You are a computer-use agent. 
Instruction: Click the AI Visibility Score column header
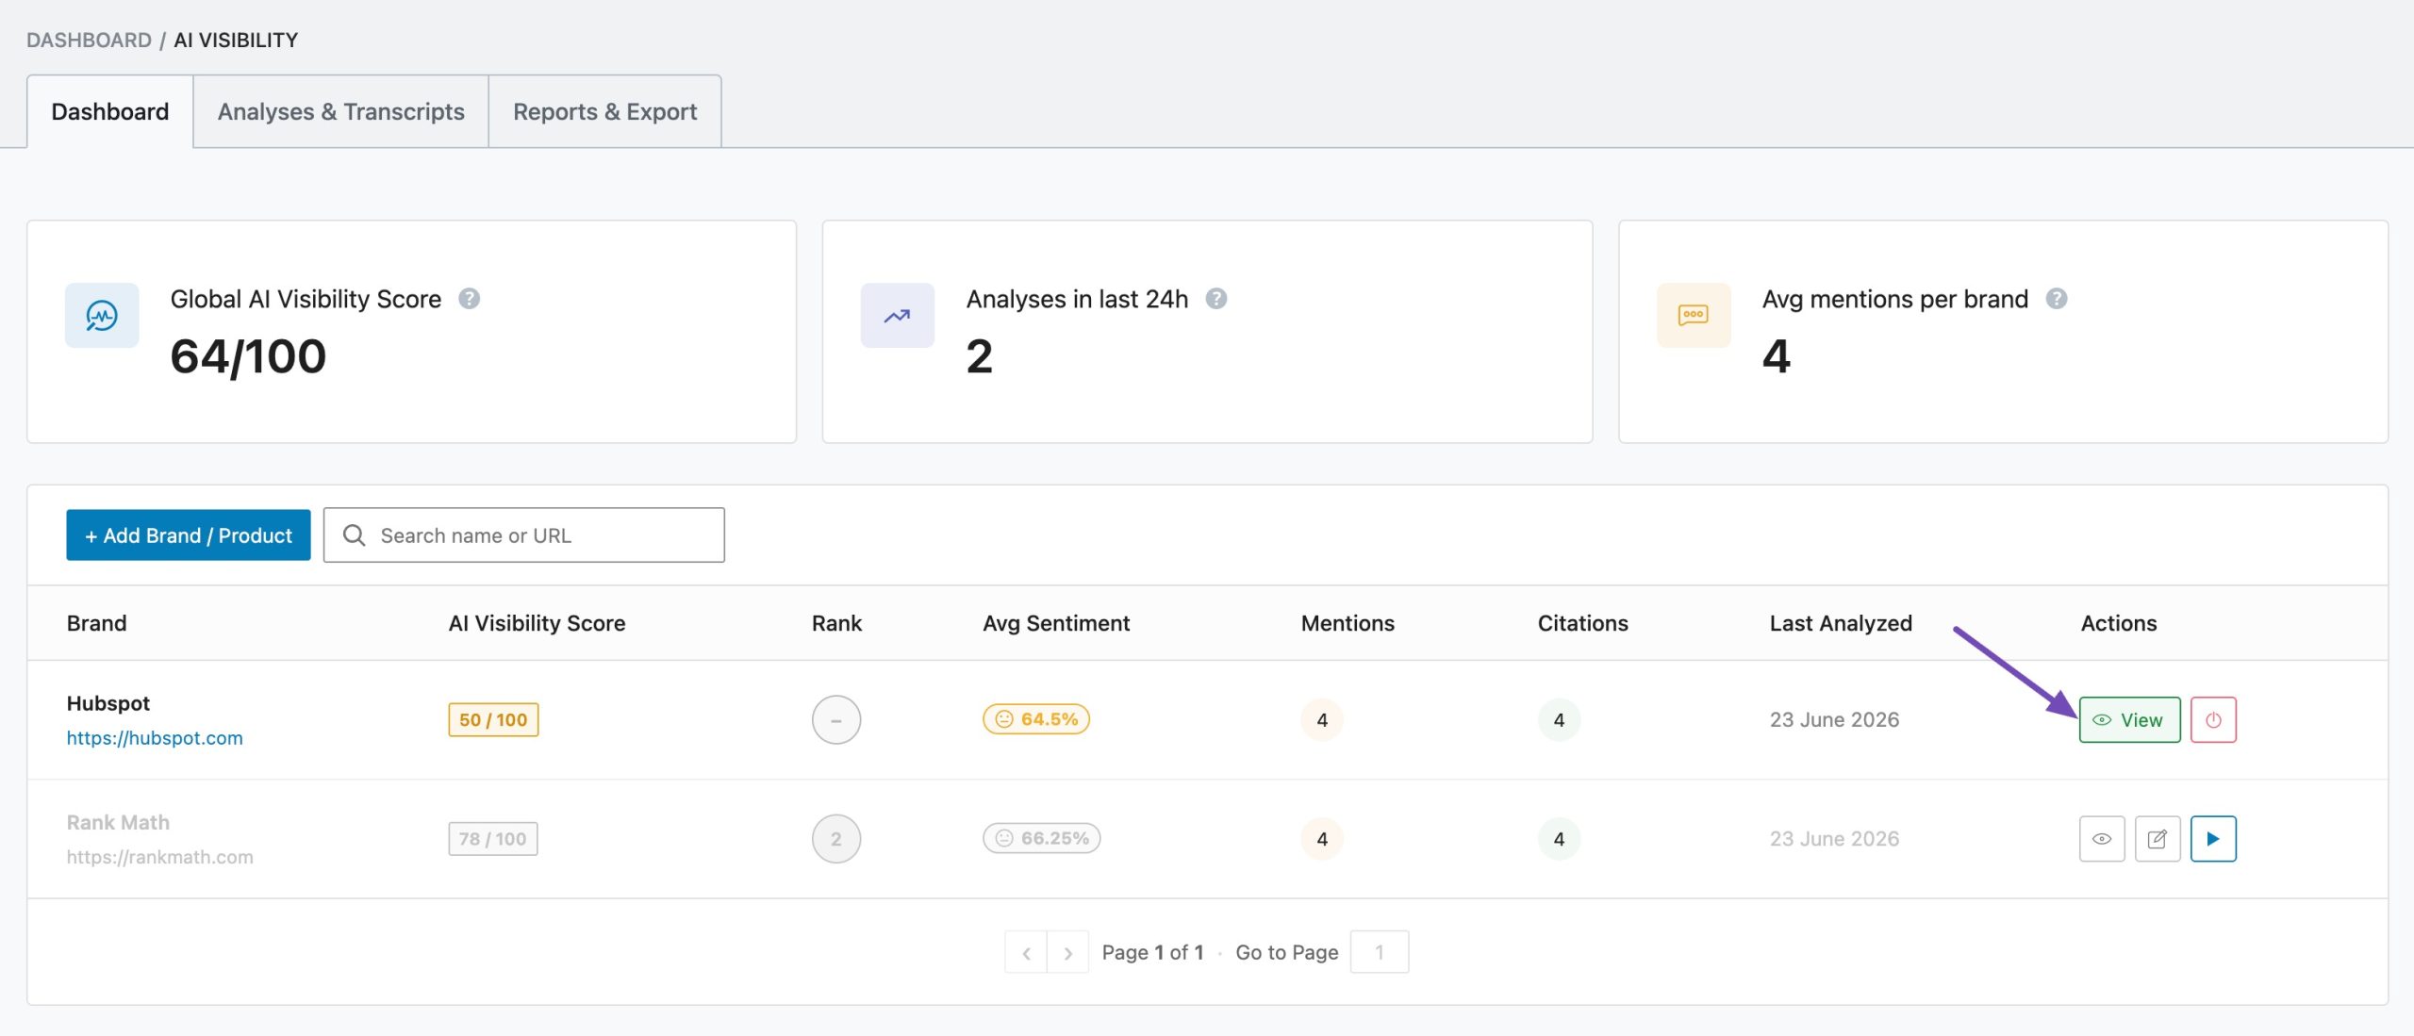pyautogui.click(x=537, y=623)
